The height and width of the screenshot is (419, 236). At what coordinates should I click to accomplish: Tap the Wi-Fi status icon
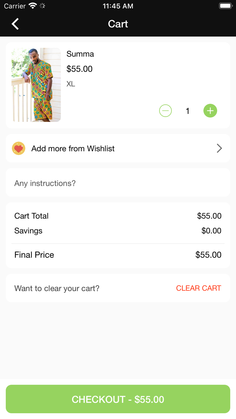pyautogui.click(x=33, y=6)
